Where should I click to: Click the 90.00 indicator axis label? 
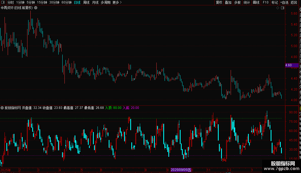tap(293, 112)
